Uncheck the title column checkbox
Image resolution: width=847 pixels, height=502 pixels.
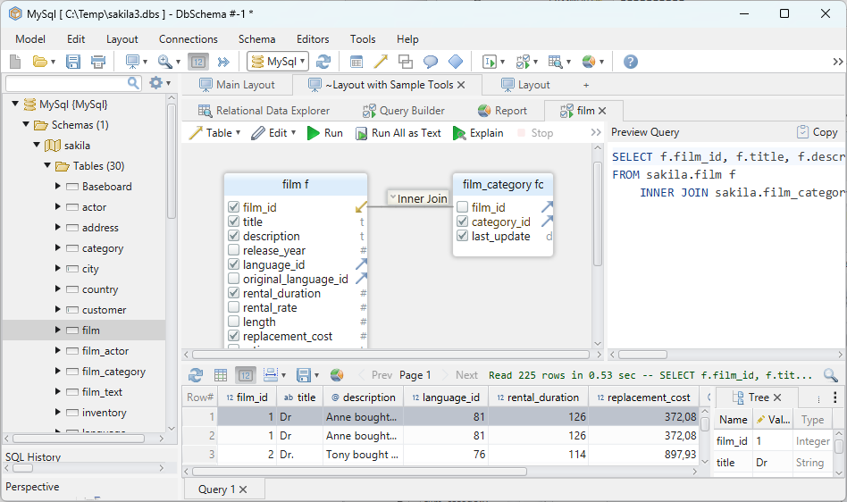pos(233,222)
